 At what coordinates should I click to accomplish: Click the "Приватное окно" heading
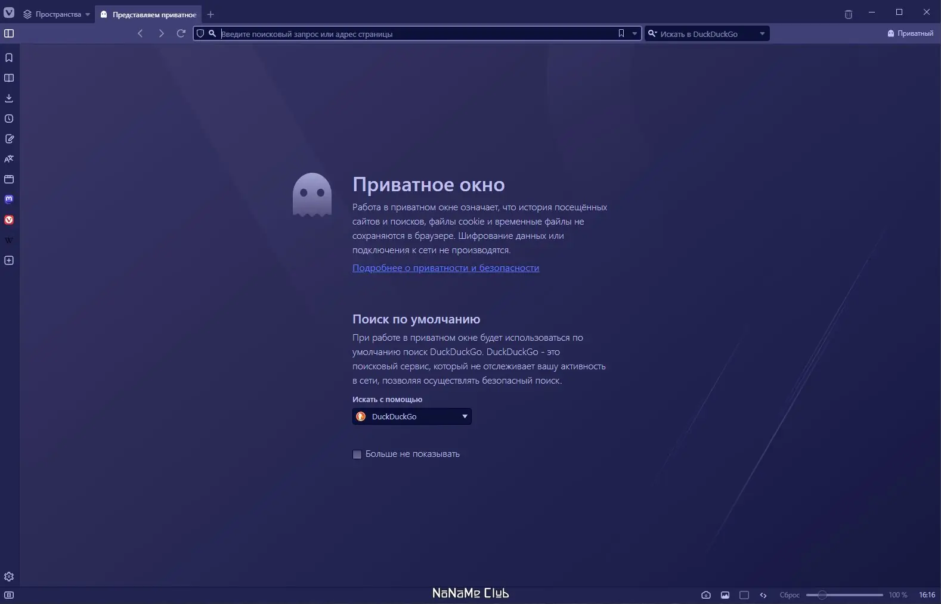click(429, 185)
